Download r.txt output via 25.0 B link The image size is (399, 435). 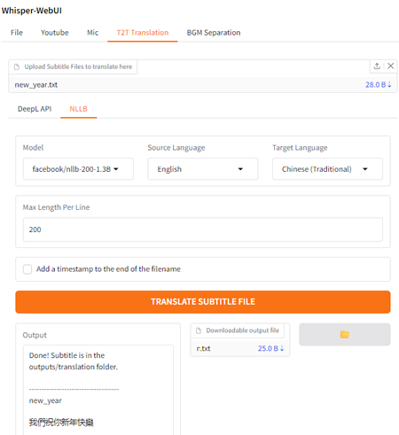click(x=270, y=348)
